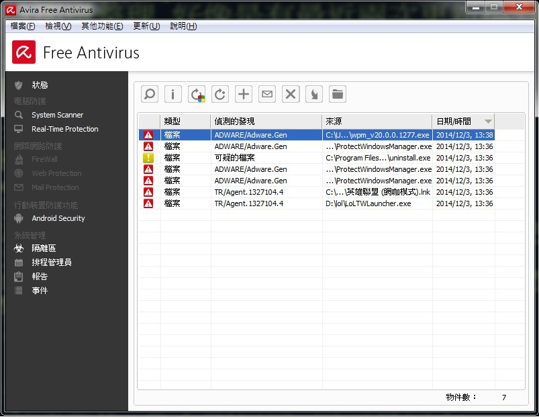Open the 其他功能(E) menu

tap(102, 26)
